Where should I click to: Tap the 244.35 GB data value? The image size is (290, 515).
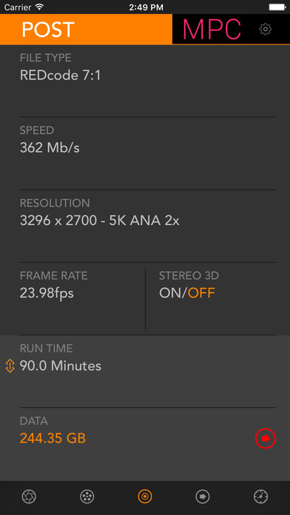click(53, 438)
